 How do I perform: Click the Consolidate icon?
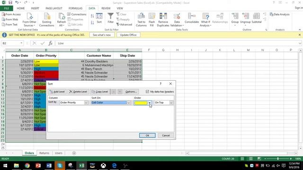[x=191, y=16]
